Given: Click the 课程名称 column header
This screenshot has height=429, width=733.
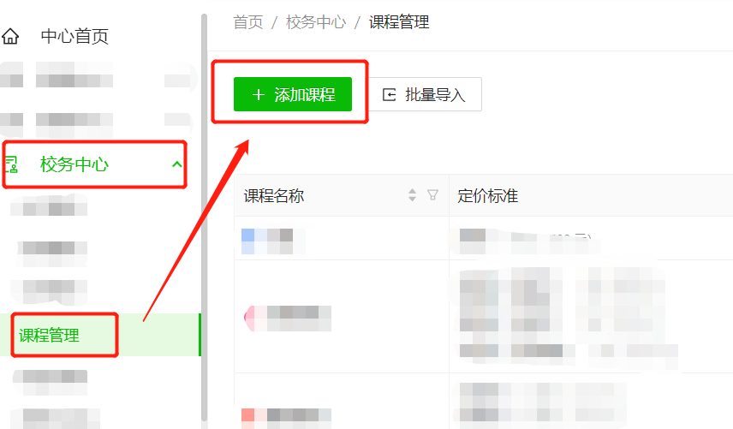Looking at the screenshot, I should click(274, 195).
